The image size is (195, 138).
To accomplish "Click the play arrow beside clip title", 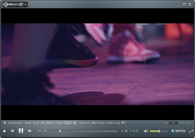I will tap(5, 123).
